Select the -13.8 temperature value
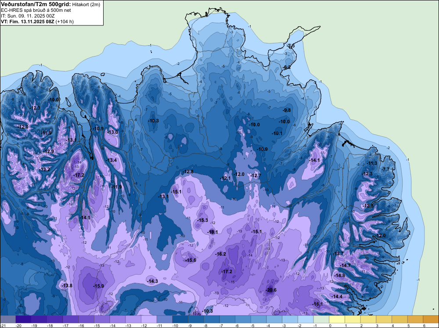The image size is (439, 328). [67, 285]
